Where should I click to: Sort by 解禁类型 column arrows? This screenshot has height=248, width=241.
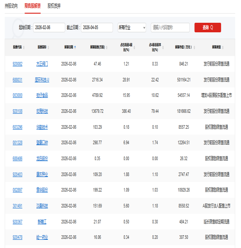(x=223, y=47)
